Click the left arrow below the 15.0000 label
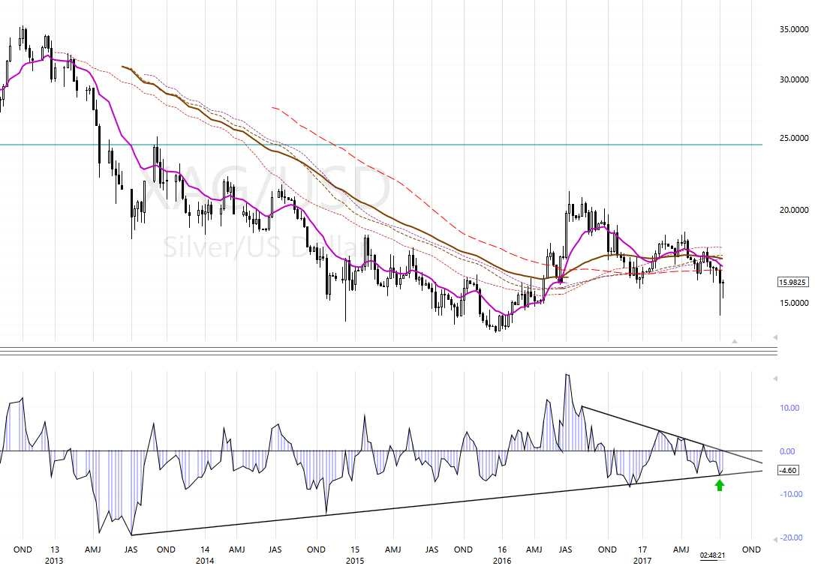 pyautogui.click(x=774, y=338)
